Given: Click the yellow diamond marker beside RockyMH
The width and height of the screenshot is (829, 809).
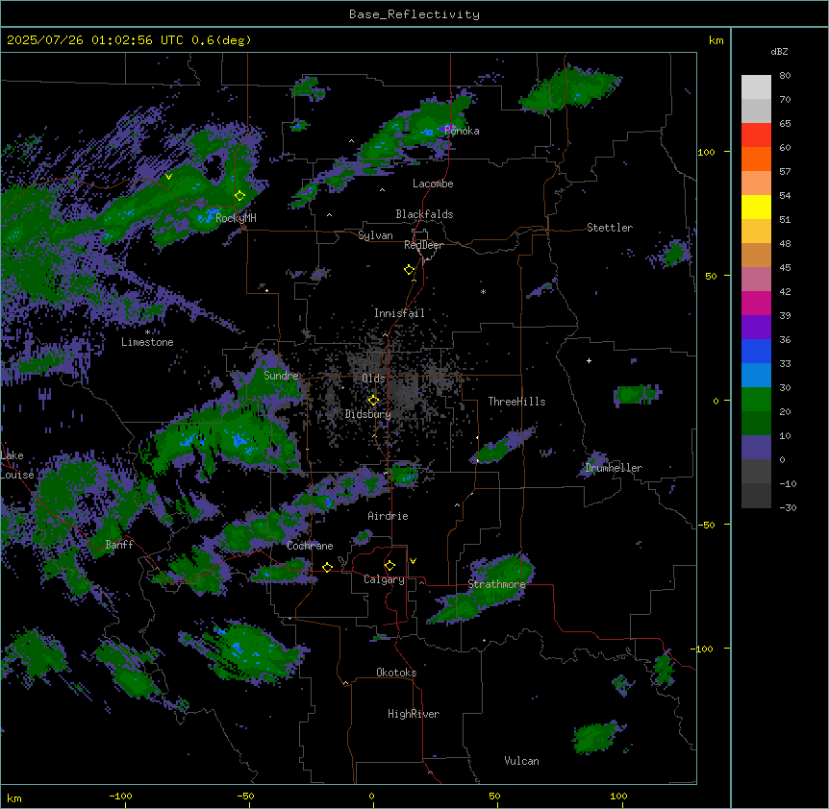Looking at the screenshot, I should (x=240, y=195).
